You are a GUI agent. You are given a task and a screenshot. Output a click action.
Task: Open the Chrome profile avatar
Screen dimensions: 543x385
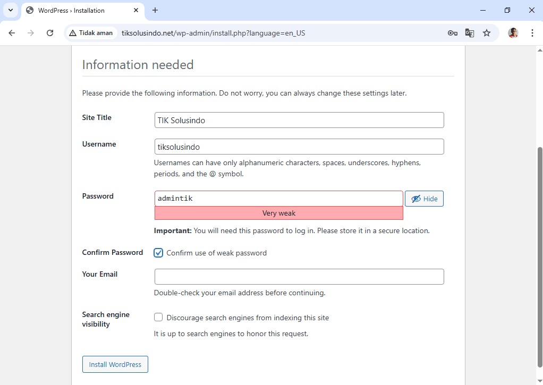tap(513, 33)
